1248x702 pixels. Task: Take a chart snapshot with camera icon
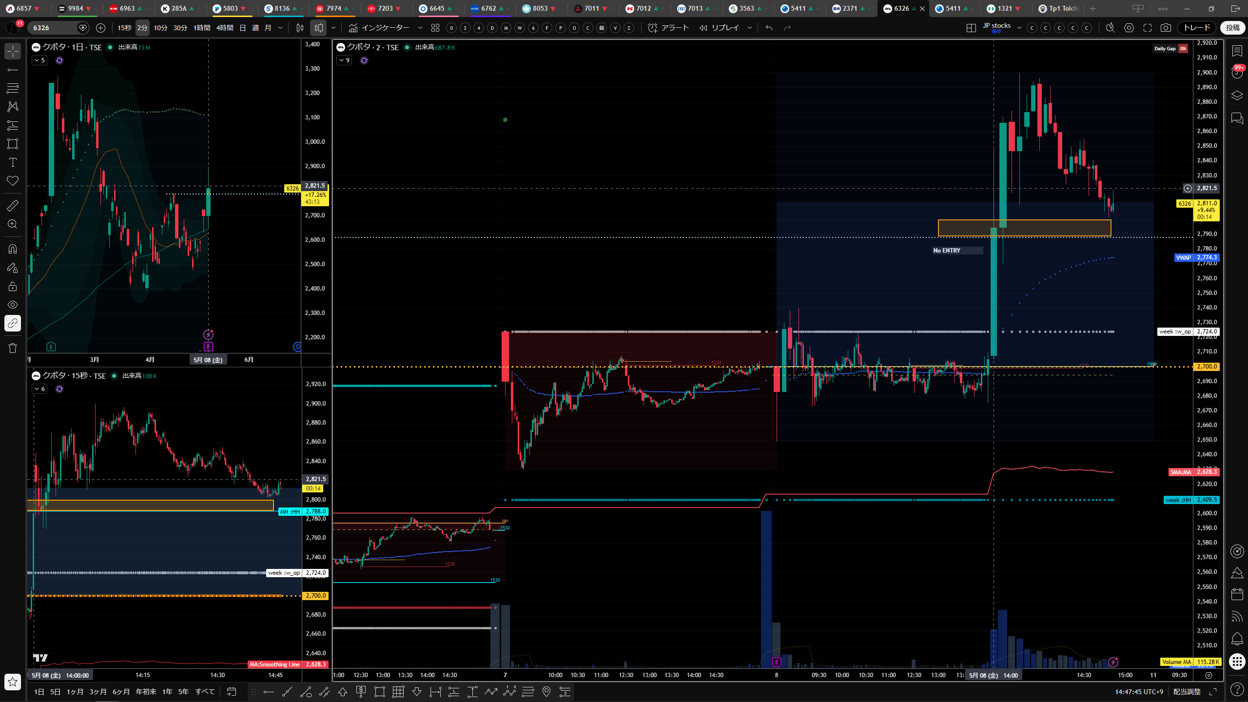pyautogui.click(x=1166, y=28)
